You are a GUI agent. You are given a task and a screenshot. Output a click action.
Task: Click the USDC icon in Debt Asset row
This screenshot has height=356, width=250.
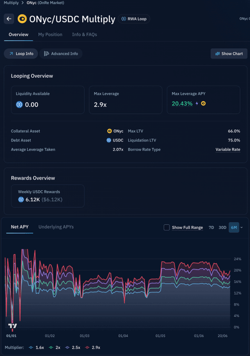pyautogui.click(x=109, y=141)
